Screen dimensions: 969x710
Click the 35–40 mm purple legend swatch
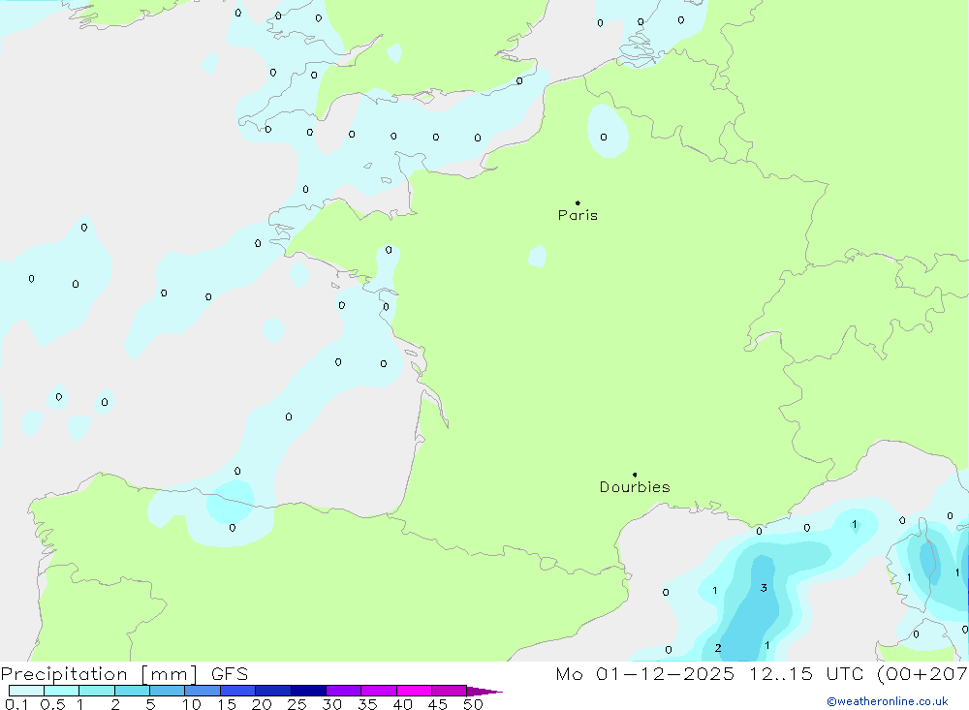click(378, 691)
